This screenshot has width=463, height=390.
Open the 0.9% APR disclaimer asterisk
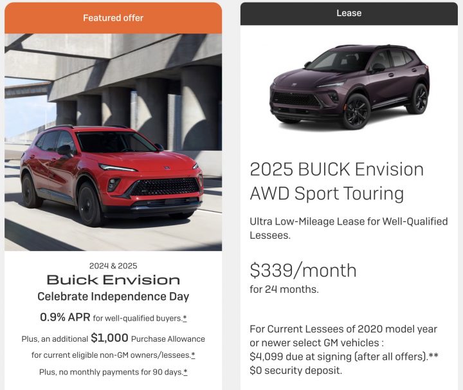[185, 318]
